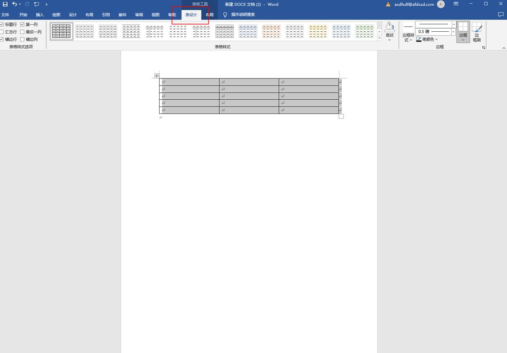Open the Shading (底纹) paint bucket
The image size is (507, 353).
coord(389,31)
